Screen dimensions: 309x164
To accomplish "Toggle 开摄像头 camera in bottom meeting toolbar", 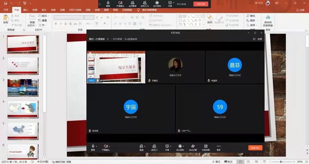I will 106,146.
